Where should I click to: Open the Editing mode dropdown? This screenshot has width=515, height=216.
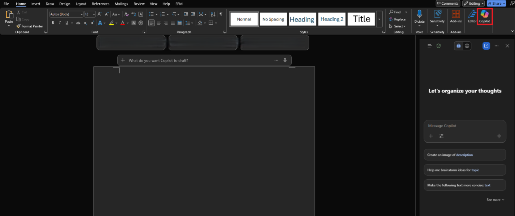click(x=474, y=3)
